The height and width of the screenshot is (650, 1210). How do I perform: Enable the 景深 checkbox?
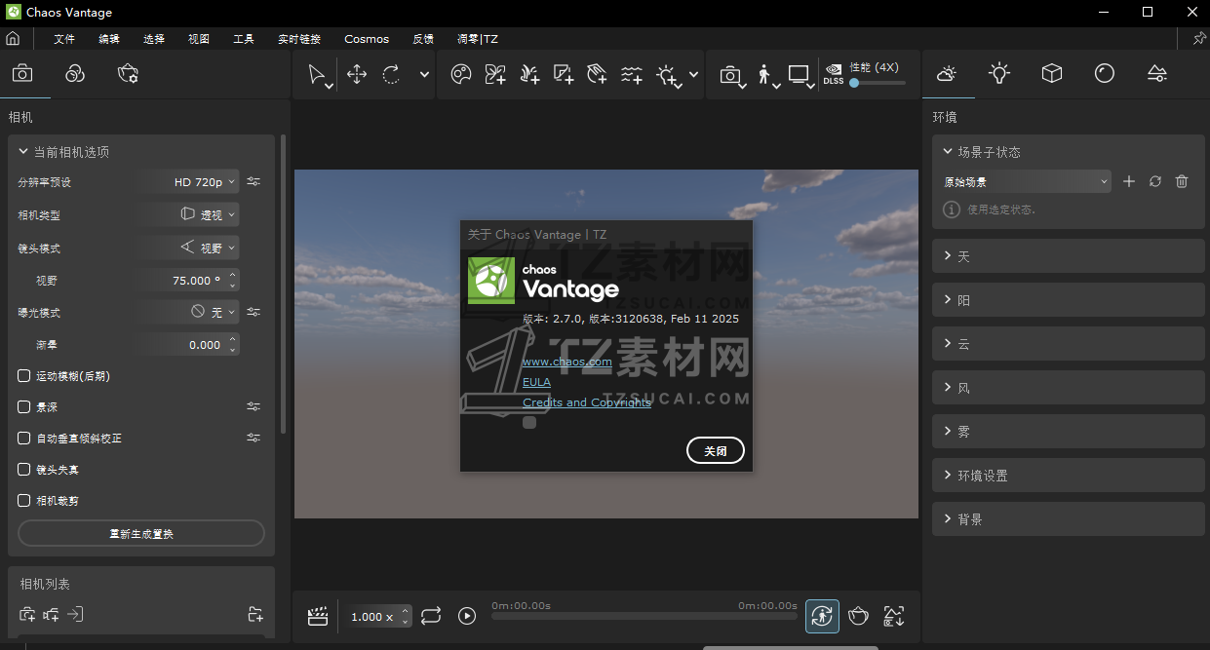pos(24,407)
